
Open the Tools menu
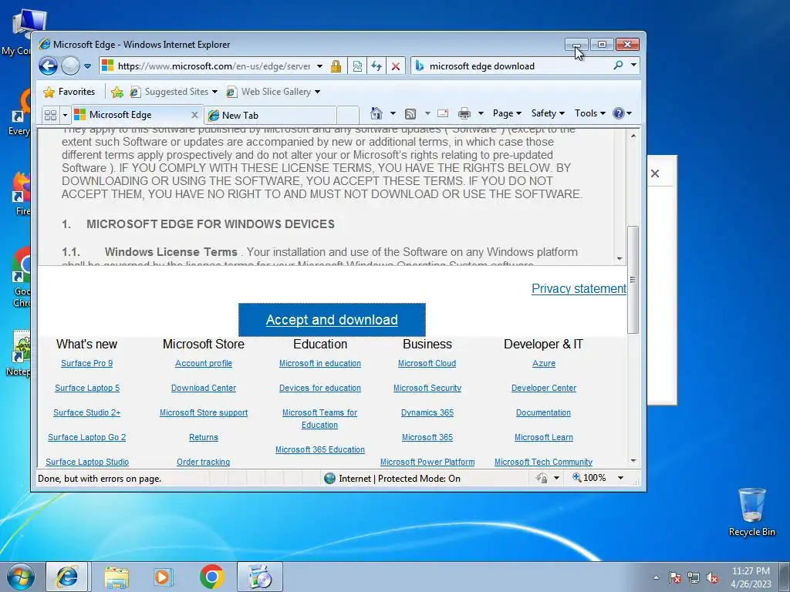[x=590, y=113]
